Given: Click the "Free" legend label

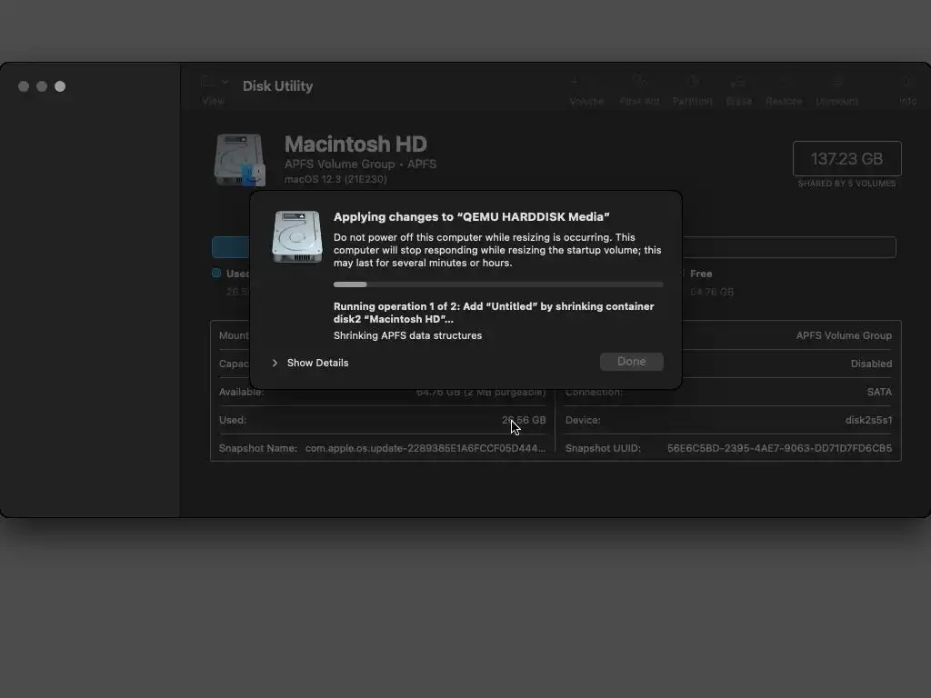Looking at the screenshot, I should point(701,274).
